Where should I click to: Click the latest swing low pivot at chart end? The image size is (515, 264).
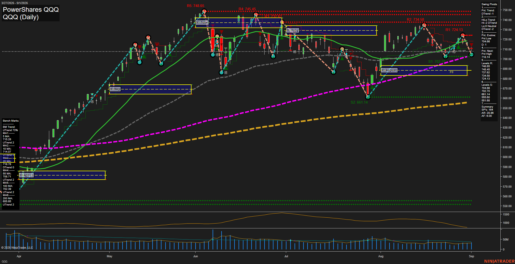pyautogui.click(x=471, y=55)
